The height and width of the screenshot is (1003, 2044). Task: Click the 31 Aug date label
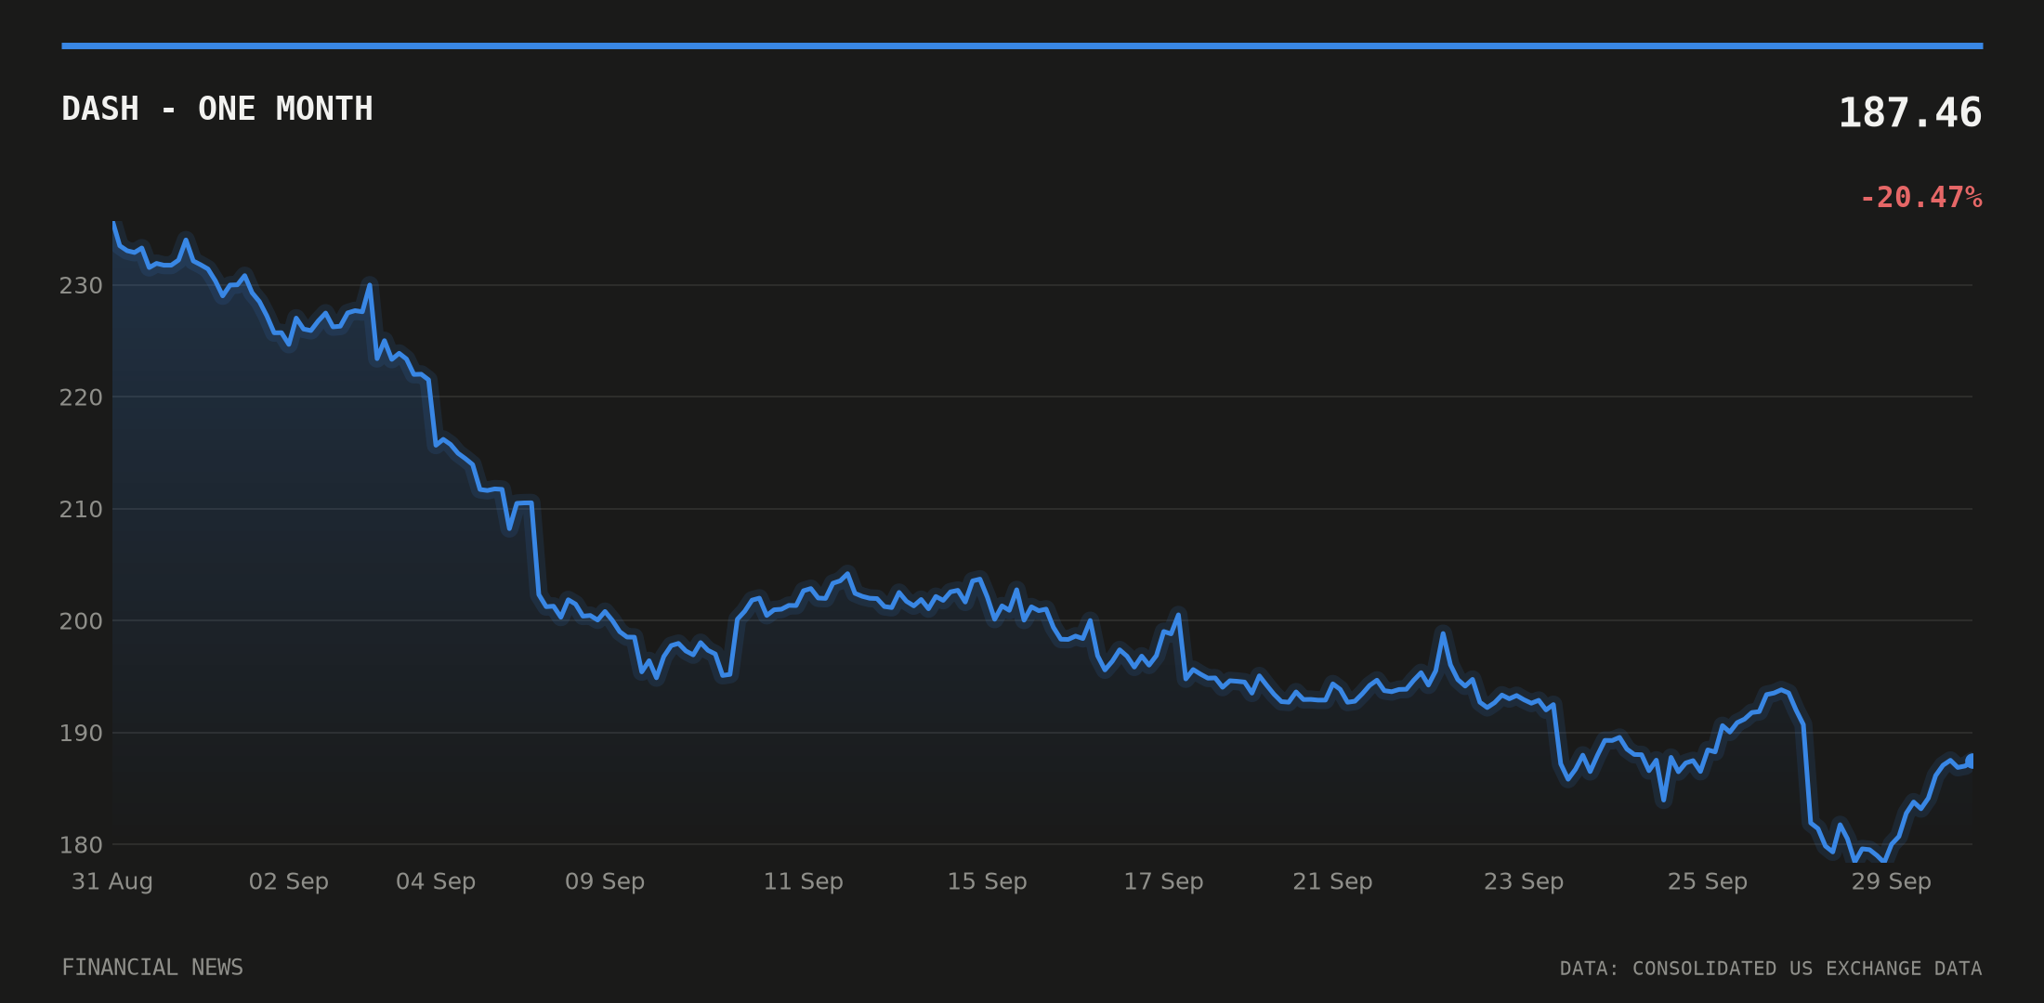click(112, 881)
